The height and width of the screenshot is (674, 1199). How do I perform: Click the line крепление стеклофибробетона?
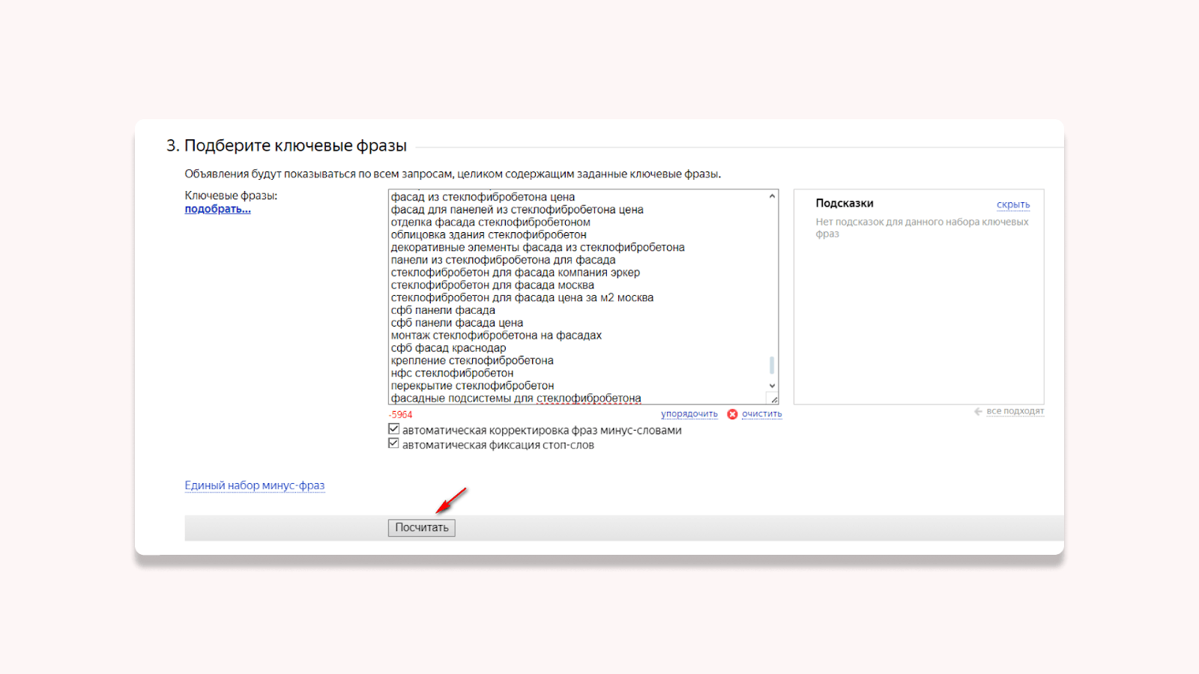click(472, 360)
